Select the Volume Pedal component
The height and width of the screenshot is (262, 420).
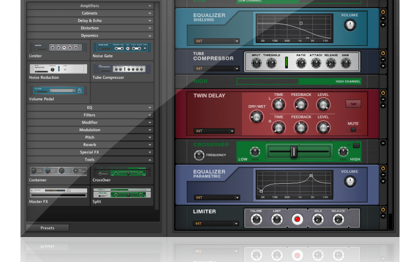point(58,90)
